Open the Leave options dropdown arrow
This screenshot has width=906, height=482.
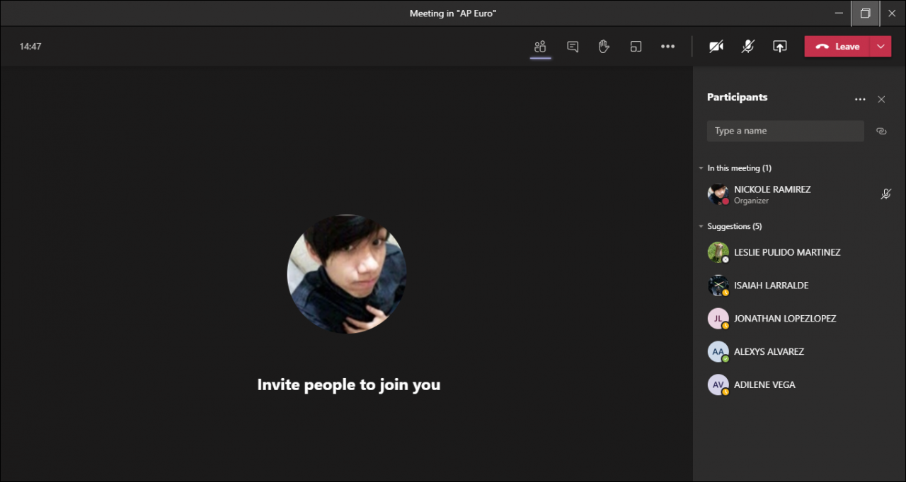coord(881,47)
